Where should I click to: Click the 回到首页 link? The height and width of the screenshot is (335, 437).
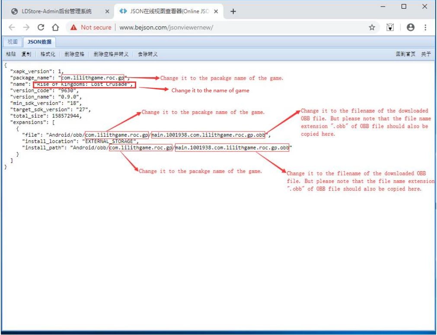[x=405, y=54]
